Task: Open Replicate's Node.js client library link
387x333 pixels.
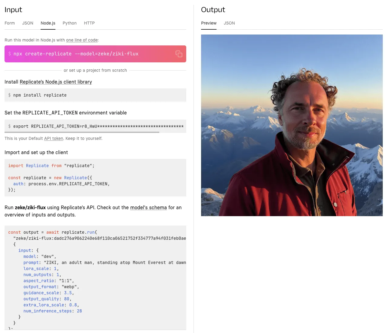Action: coord(56,82)
